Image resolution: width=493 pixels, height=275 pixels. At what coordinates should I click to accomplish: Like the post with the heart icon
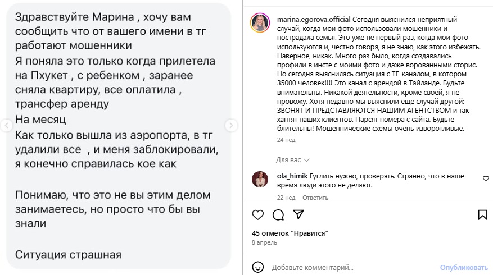[x=257, y=215]
